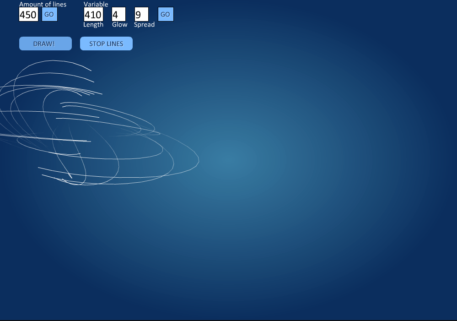Click the "Length" label under the field

click(x=93, y=25)
